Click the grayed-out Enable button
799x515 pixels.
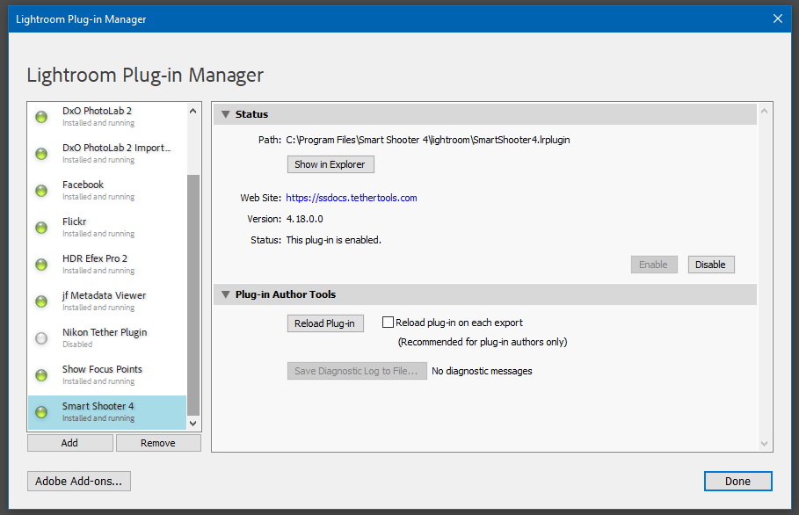click(654, 265)
